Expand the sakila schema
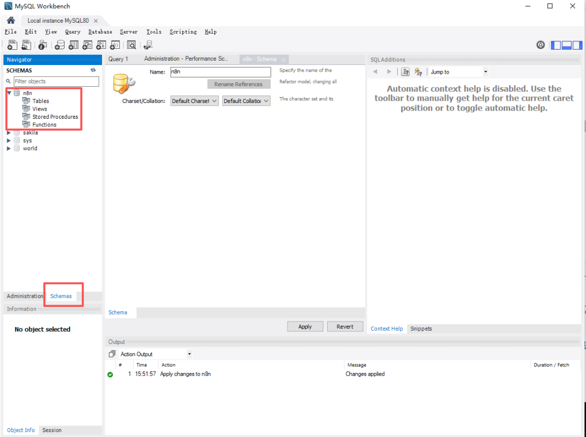586x437 pixels. point(9,133)
